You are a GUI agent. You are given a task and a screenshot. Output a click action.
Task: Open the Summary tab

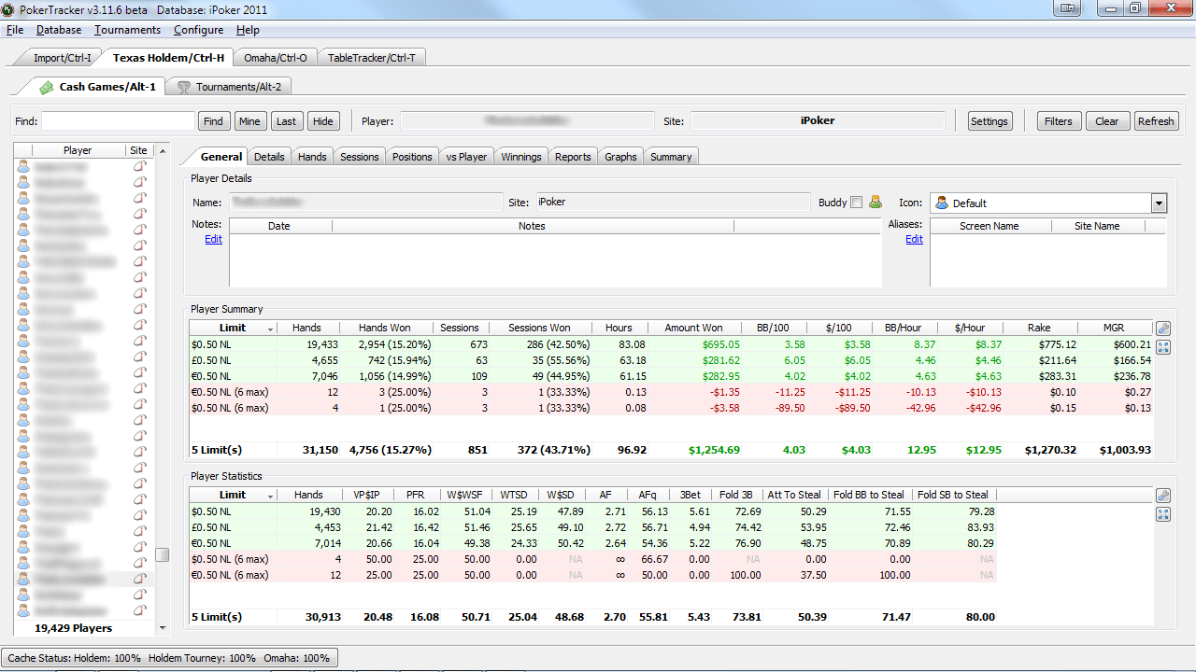tap(671, 157)
